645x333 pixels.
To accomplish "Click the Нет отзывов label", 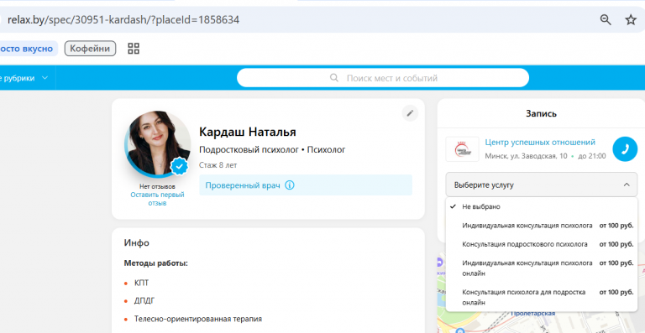I will coord(158,187).
